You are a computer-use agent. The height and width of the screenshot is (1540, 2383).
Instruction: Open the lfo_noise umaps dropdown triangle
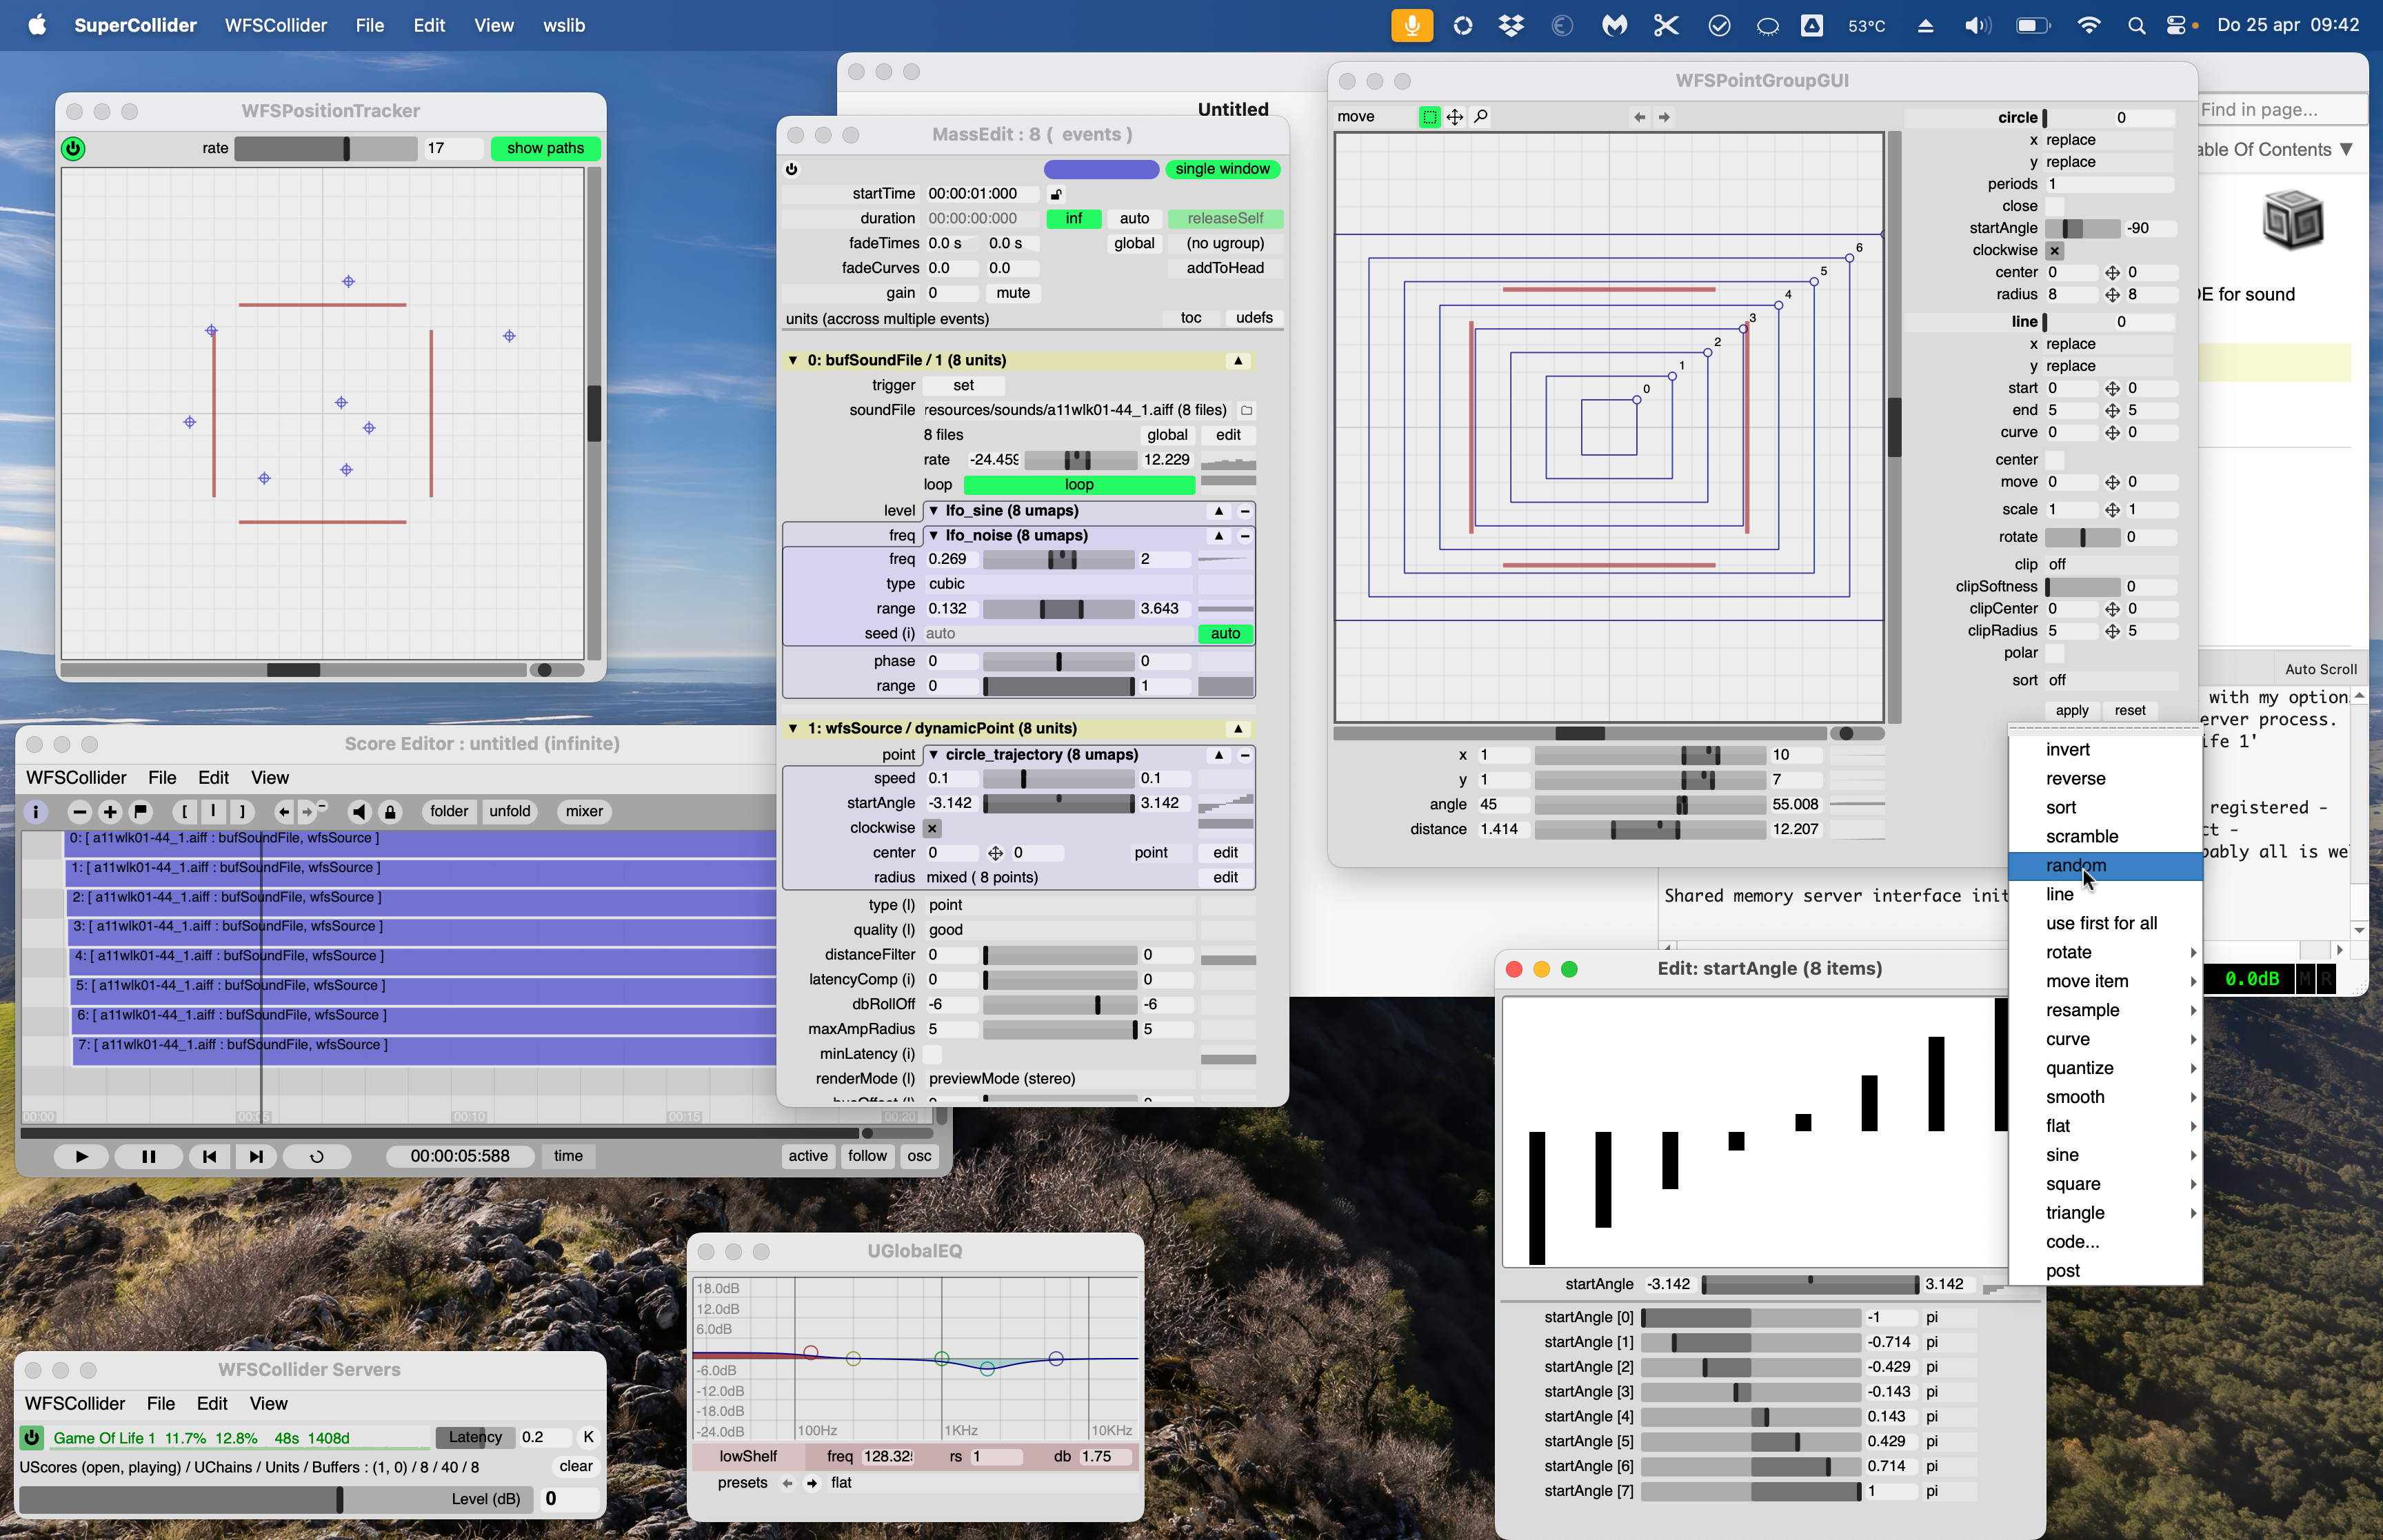click(933, 536)
